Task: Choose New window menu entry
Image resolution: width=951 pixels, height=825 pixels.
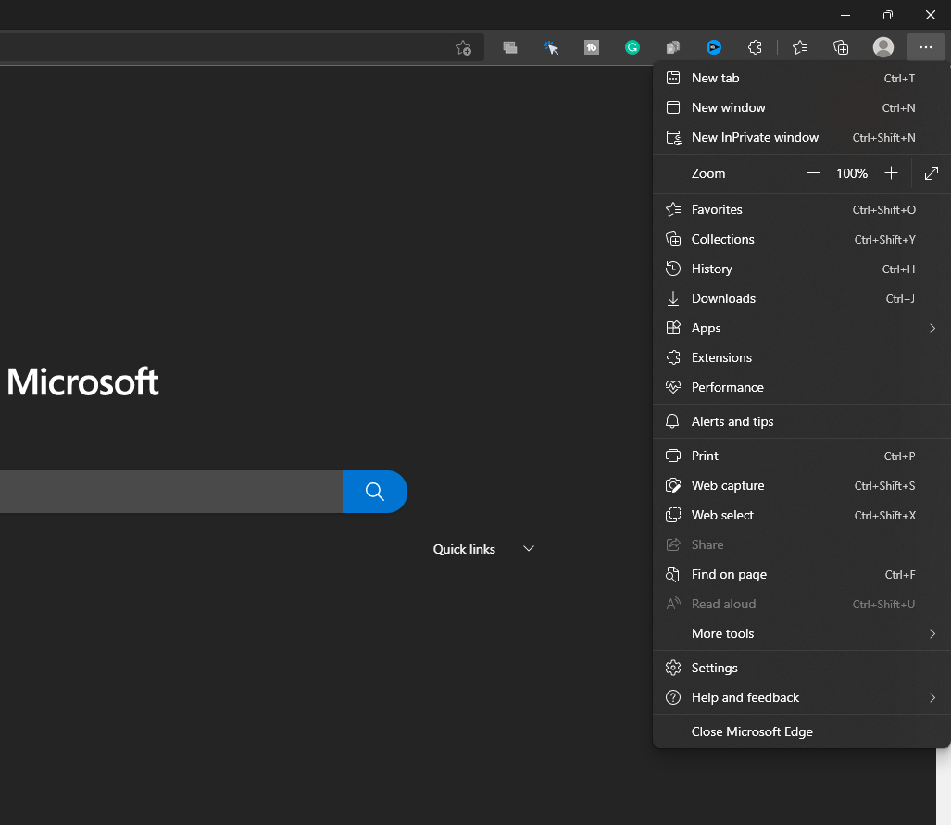Action: pos(802,108)
